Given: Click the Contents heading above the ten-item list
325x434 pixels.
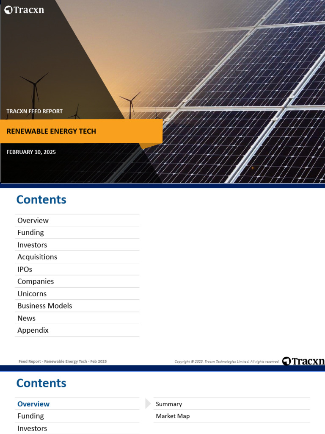Looking at the screenshot, I should click(x=41, y=200).
